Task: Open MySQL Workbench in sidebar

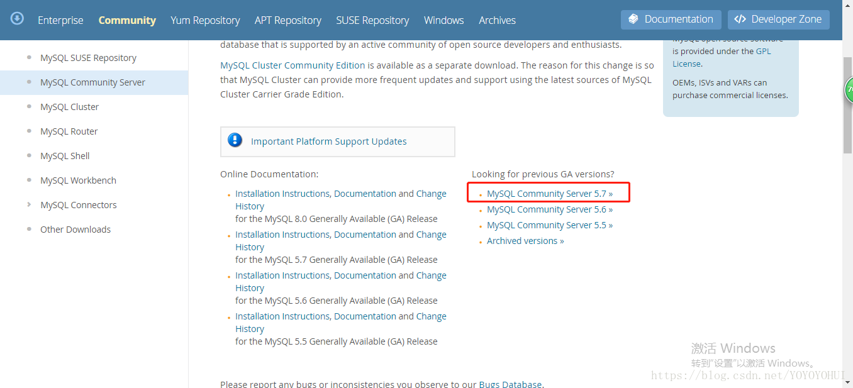Action: pyautogui.click(x=78, y=180)
